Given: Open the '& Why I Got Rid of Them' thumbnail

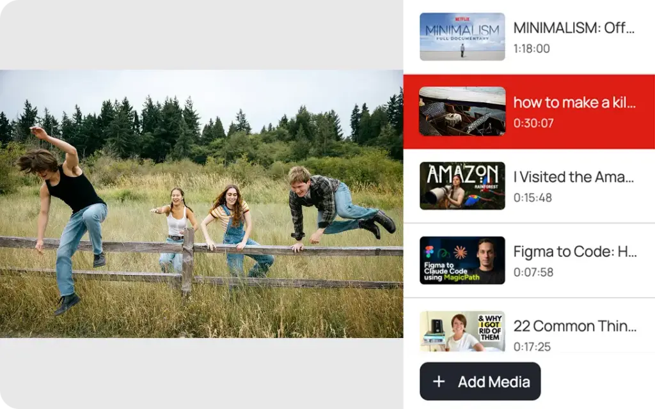Looking at the screenshot, I should click(462, 331).
